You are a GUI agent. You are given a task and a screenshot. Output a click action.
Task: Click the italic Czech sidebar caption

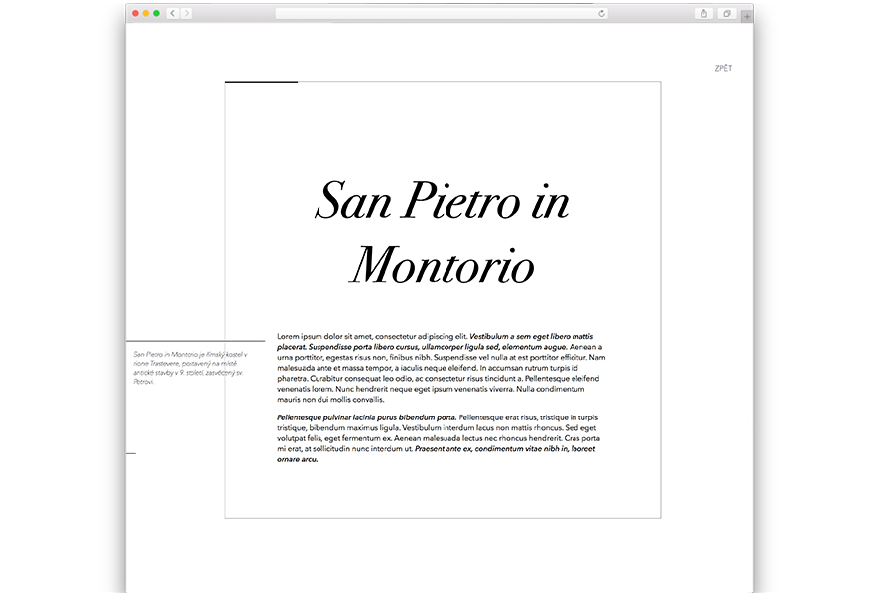click(190, 367)
